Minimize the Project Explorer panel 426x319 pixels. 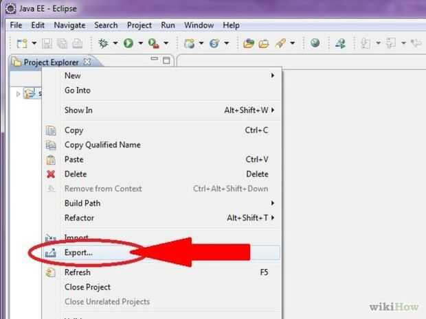tap(155, 58)
